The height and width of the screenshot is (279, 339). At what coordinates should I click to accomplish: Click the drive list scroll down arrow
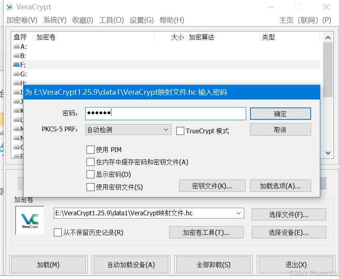[328, 153]
